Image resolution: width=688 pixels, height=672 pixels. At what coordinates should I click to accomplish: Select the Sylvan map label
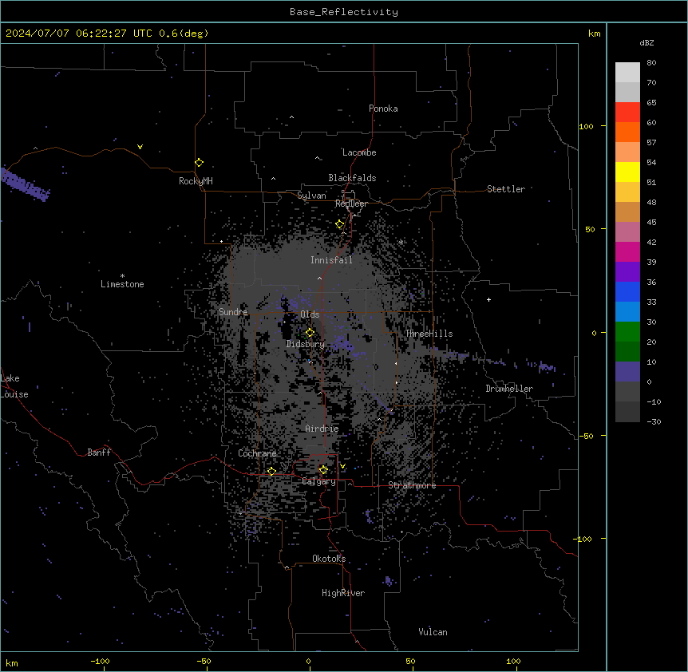click(x=311, y=196)
